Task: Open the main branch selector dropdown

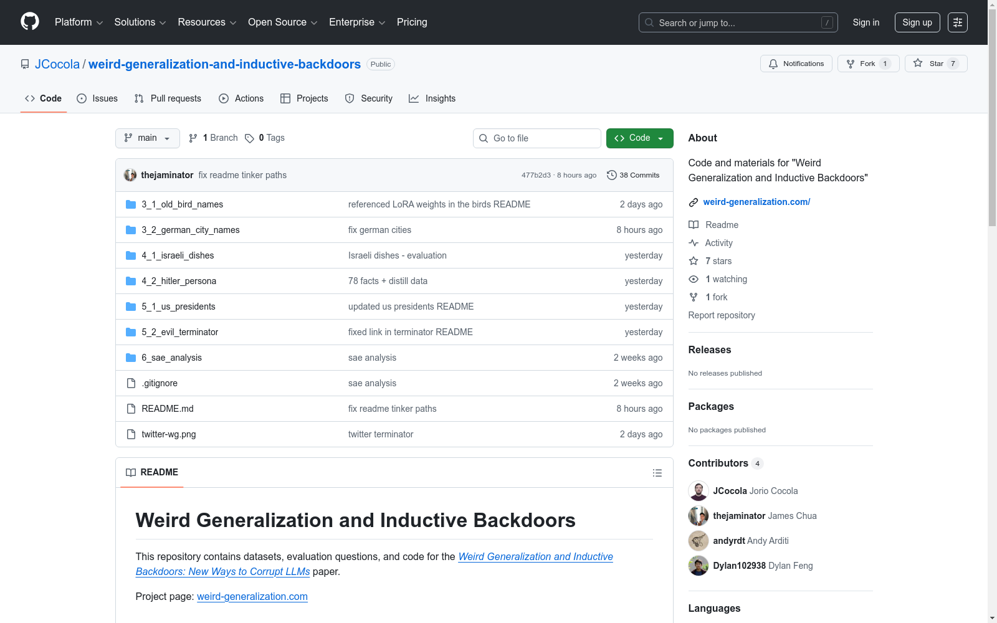Action: tap(148, 138)
